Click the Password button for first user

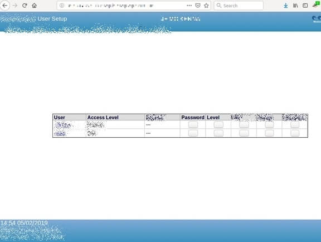pyautogui.click(x=193, y=124)
